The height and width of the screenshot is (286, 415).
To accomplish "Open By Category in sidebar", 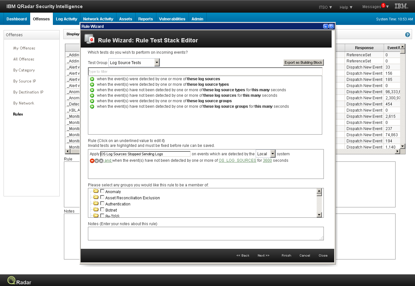I will pos(24,70).
